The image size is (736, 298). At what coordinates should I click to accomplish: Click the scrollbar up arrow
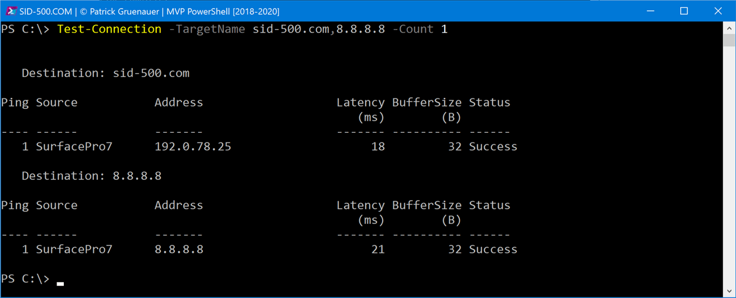pos(729,28)
